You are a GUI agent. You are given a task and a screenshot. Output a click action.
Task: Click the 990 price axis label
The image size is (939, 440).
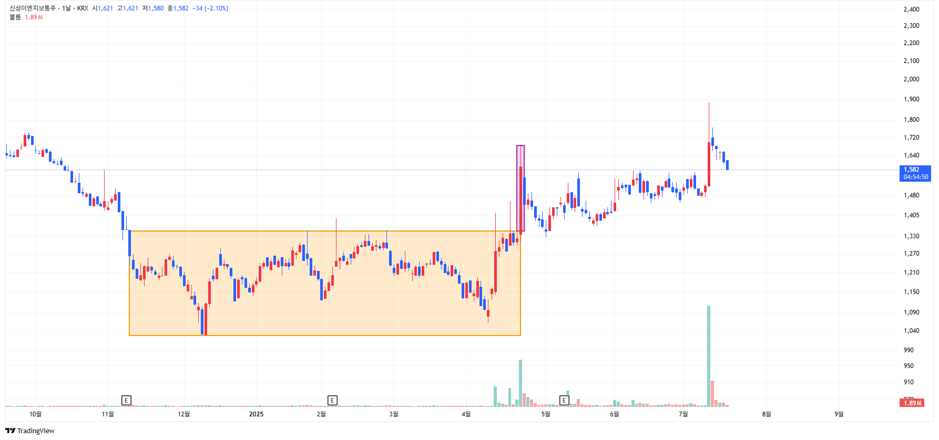pos(909,350)
